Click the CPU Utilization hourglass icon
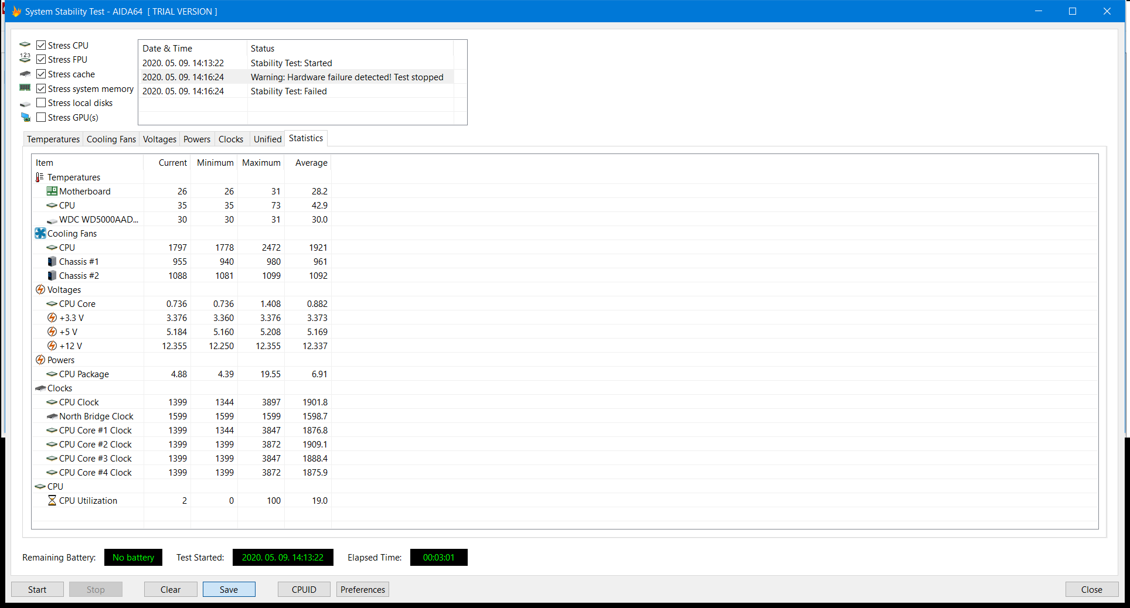Viewport: 1130px width, 608px height. (x=52, y=500)
